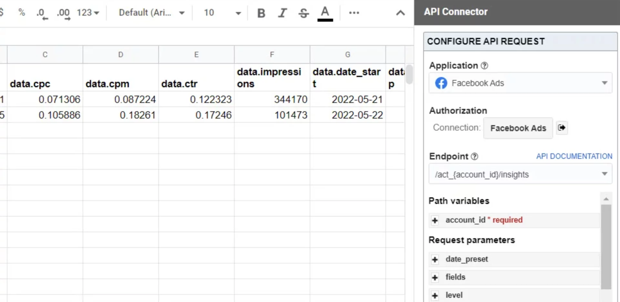The image size is (620, 302).
Task: Select the cell with 0.071306
Action: click(x=45, y=99)
